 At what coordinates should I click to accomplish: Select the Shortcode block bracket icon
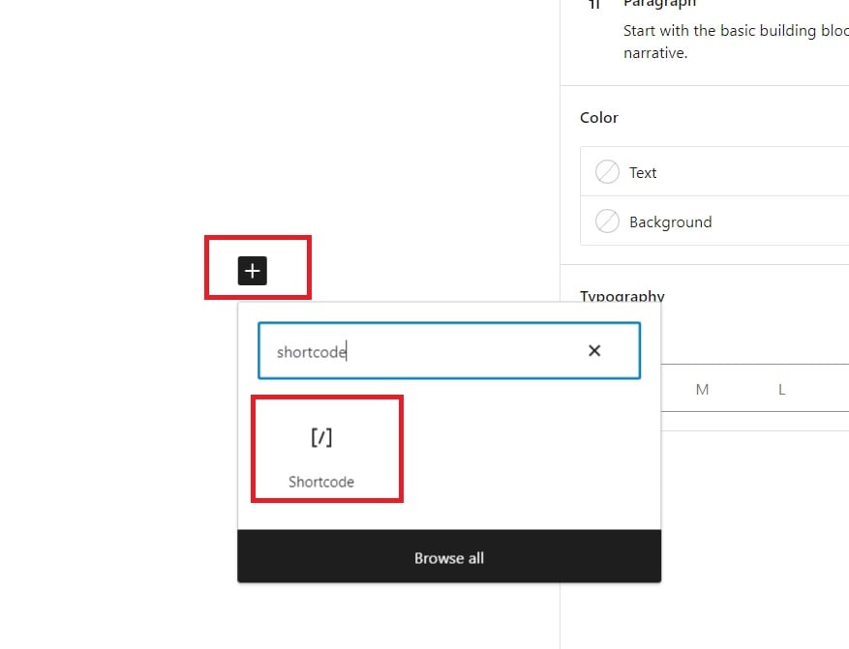[321, 437]
